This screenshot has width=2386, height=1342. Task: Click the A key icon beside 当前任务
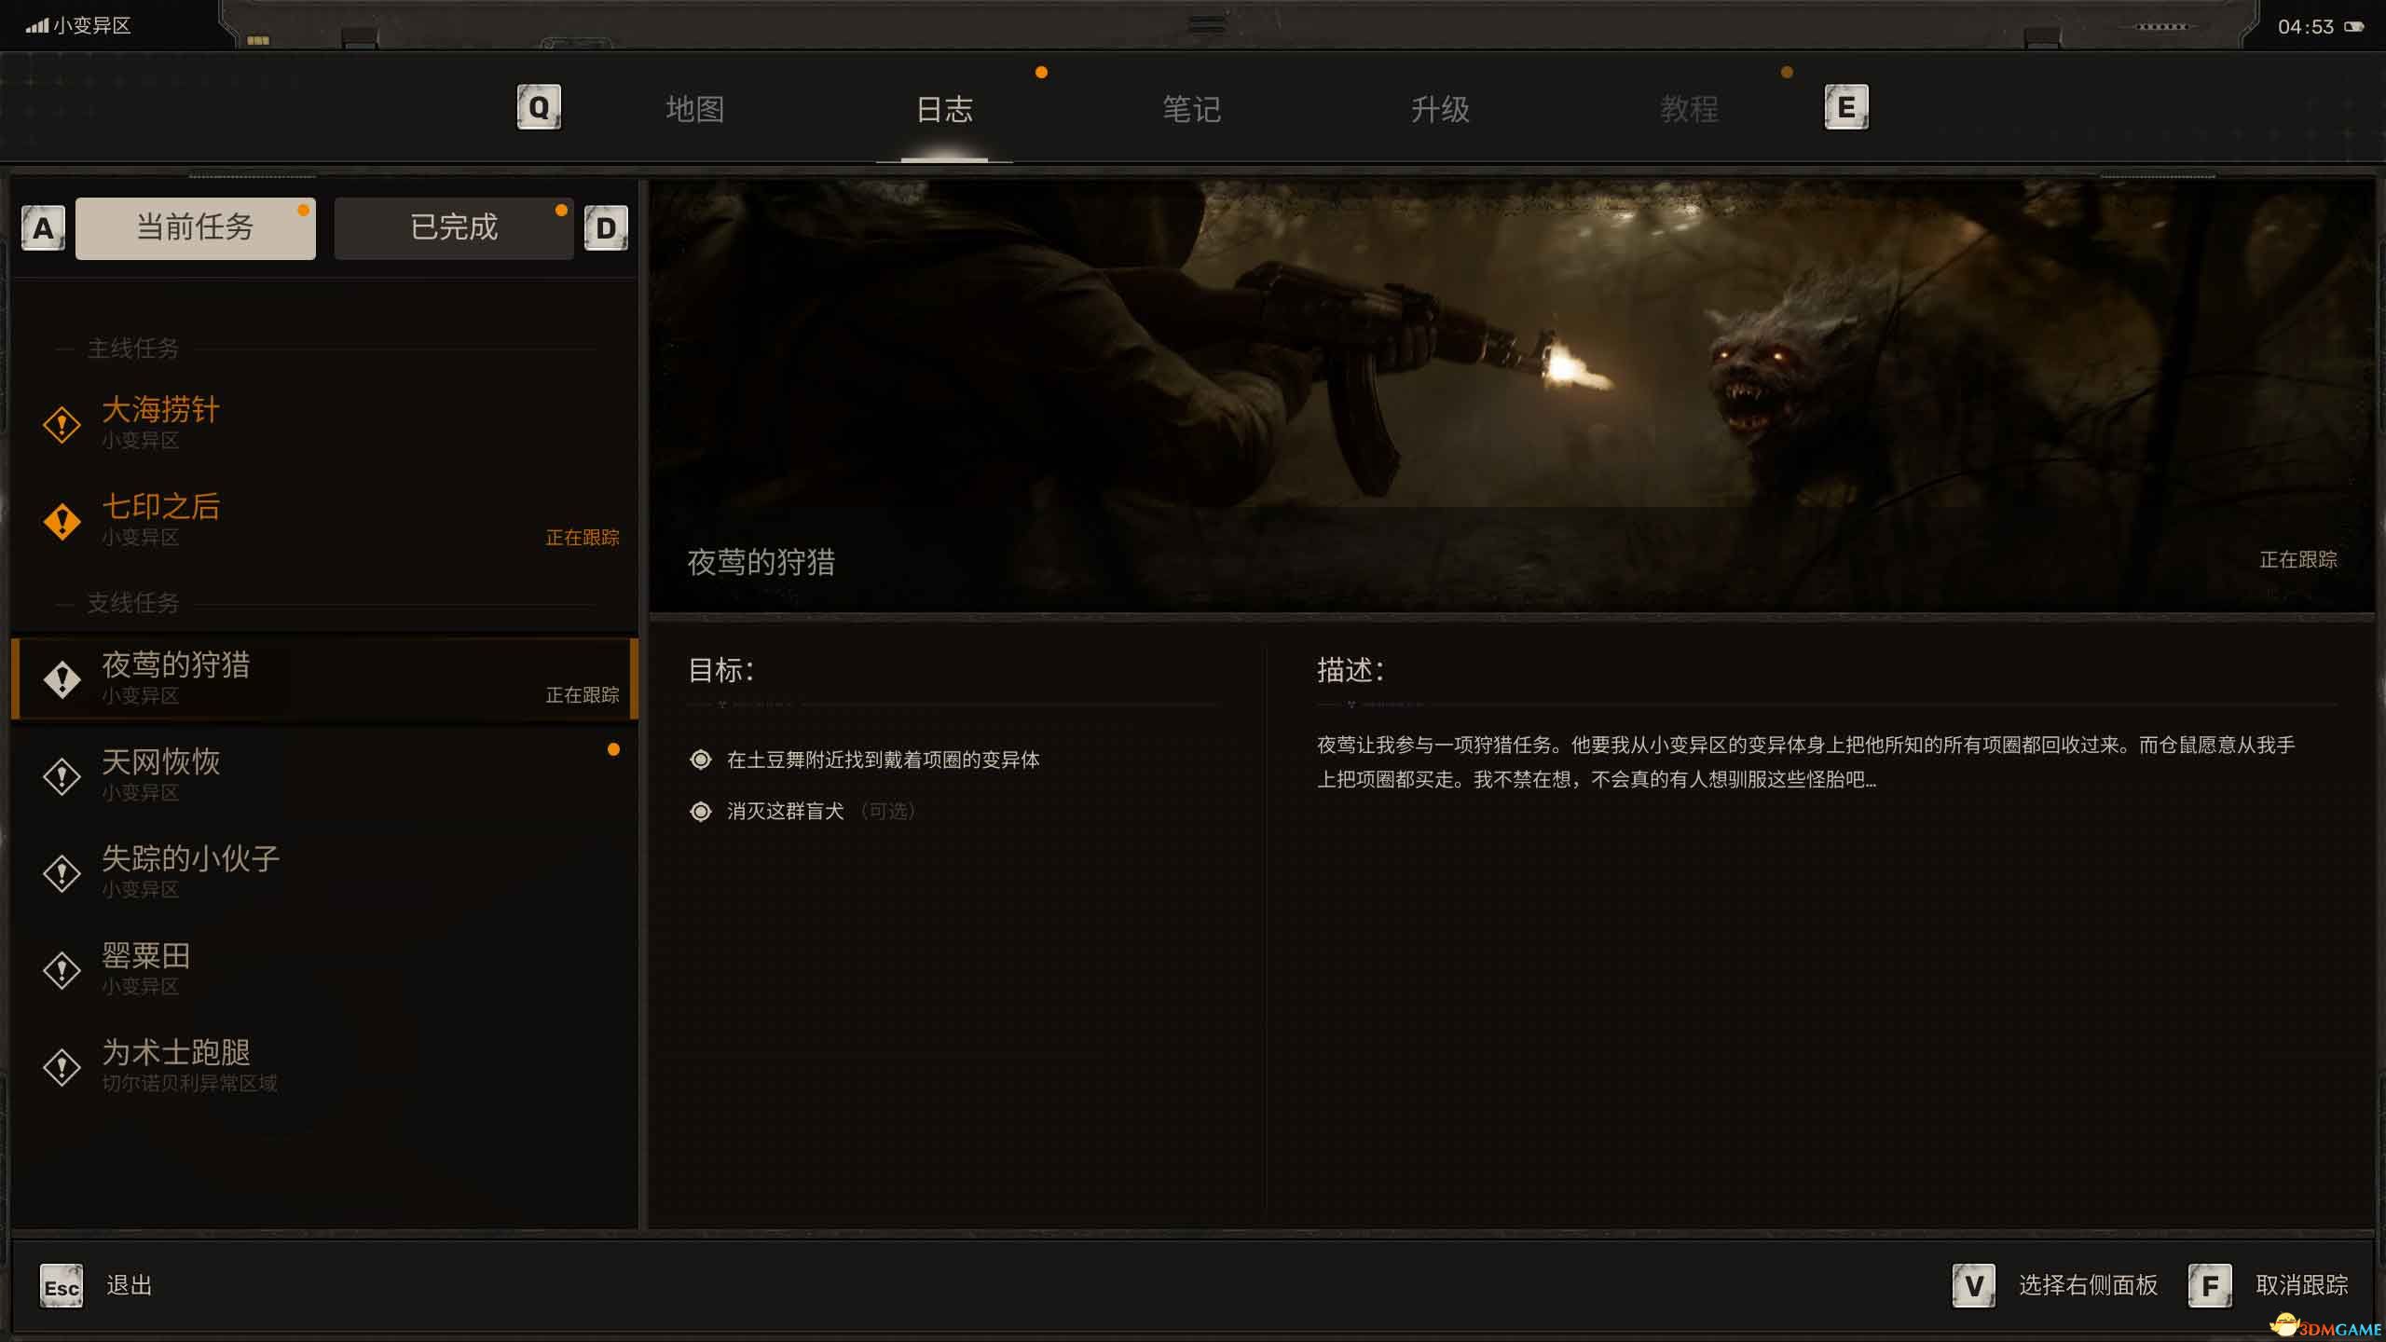(x=43, y=228)
